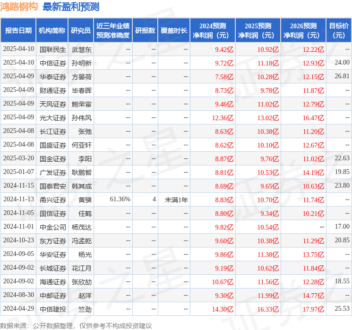Click researcher name 武慧东
Viewport: 352px width, 330px height.
[82, 49]
